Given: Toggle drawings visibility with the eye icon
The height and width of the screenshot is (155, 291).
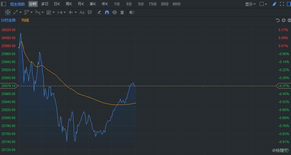Looking at the screenshot, I should point(115,12).
